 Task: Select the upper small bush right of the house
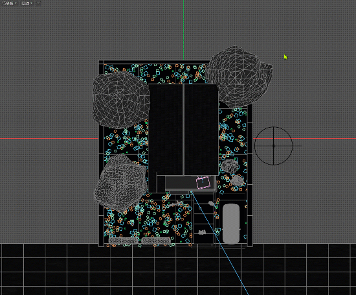[229, 165]
